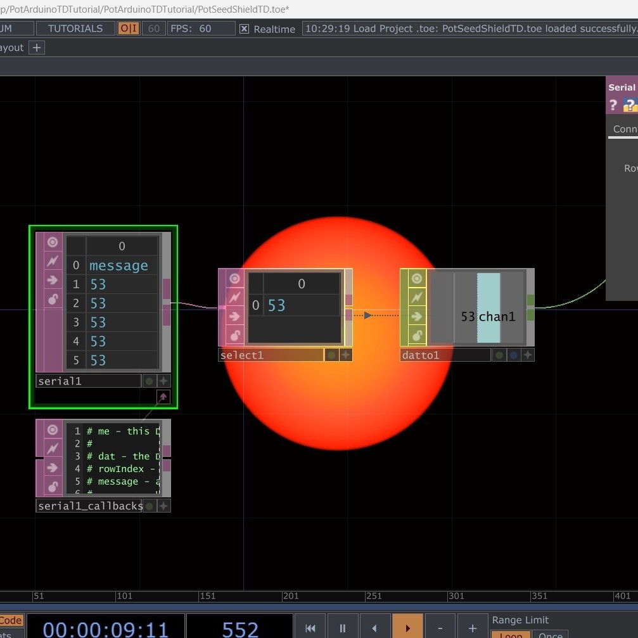The height and width of the screenshot is (638, 638).
Task: Open Python help via orange icon in Serial dialog
Action: click(x=630, y=105)
